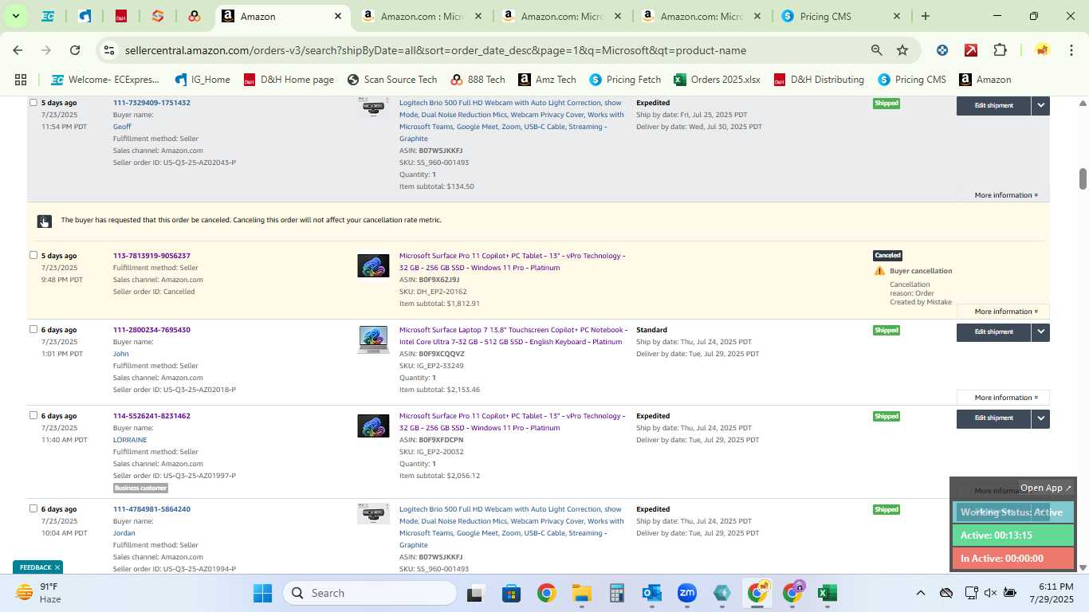
Task: Open the D&H Home page bookmark
Action: coord(289,80)
